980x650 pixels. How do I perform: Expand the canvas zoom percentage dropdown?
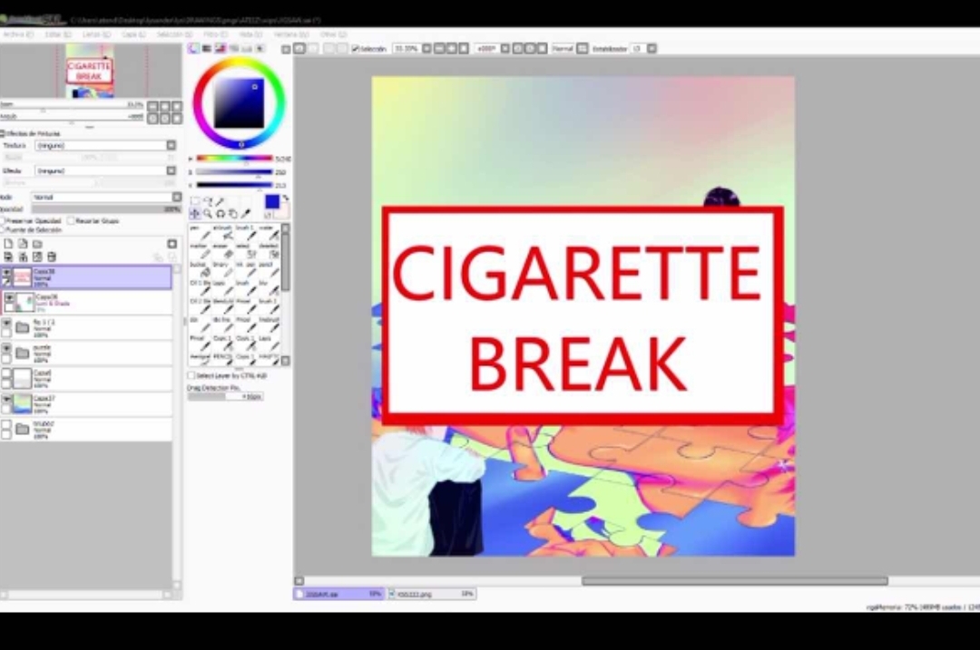click(426, 49)
